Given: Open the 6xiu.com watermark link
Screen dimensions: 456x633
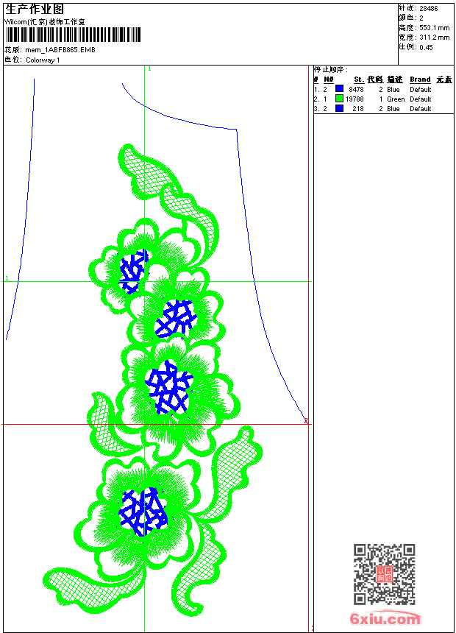Looking at the screenshot, I should click(385, 618).
